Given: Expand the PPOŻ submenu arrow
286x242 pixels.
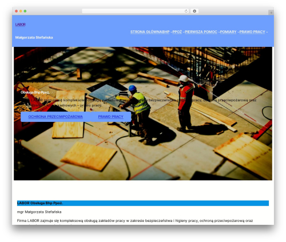Looking at the screenshot, I should pos(184,32).
